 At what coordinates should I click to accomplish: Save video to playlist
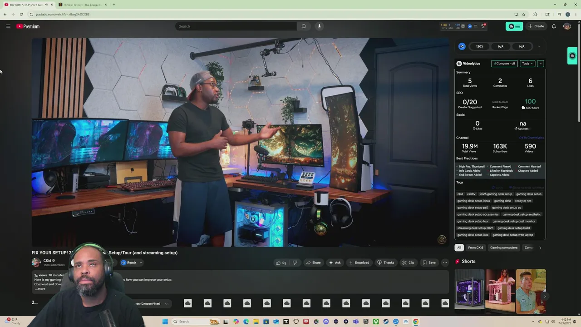(x=429, y=263)
